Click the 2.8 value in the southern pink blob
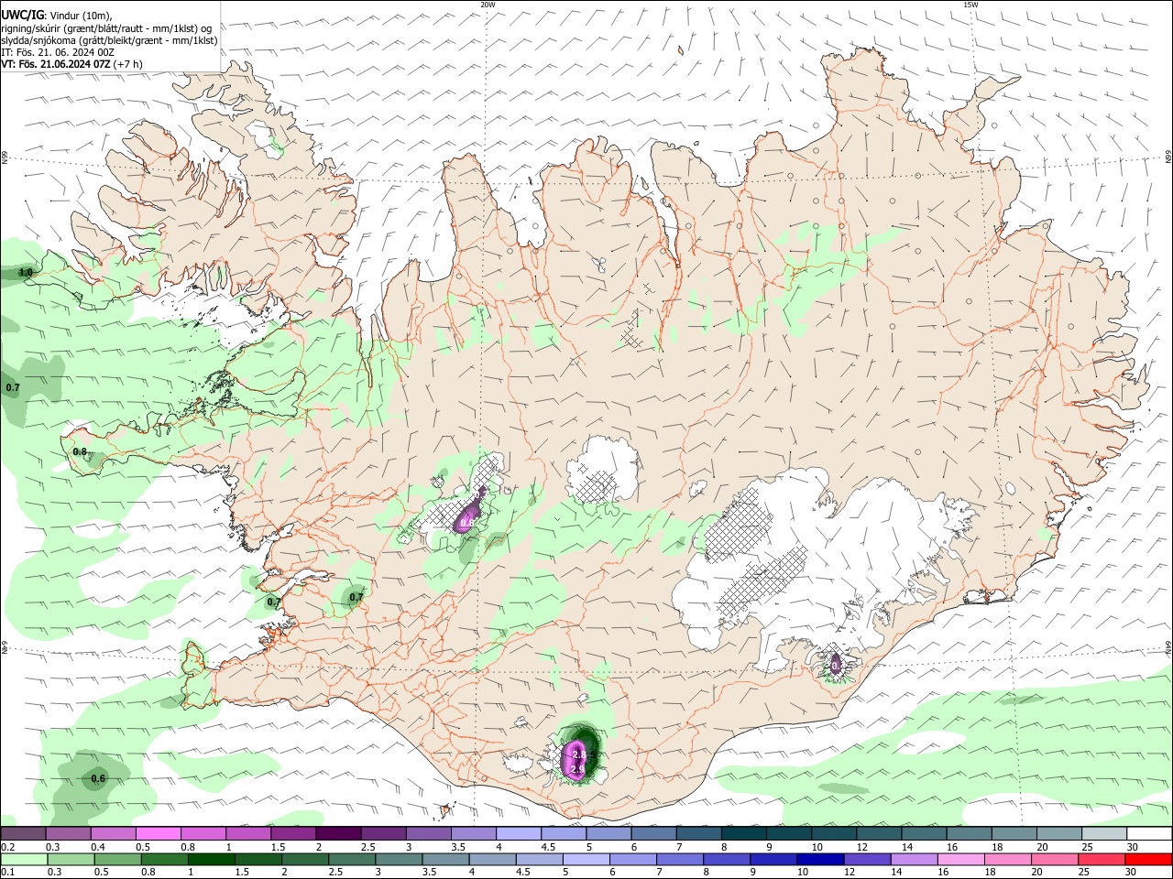The width and height of the screenshot is (1173, 879). coord(578,754)
